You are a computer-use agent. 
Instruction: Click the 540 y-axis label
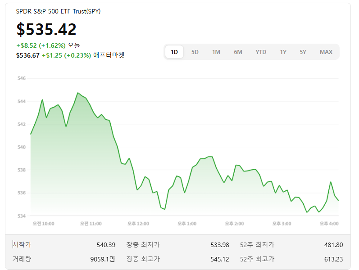[22, 147]
